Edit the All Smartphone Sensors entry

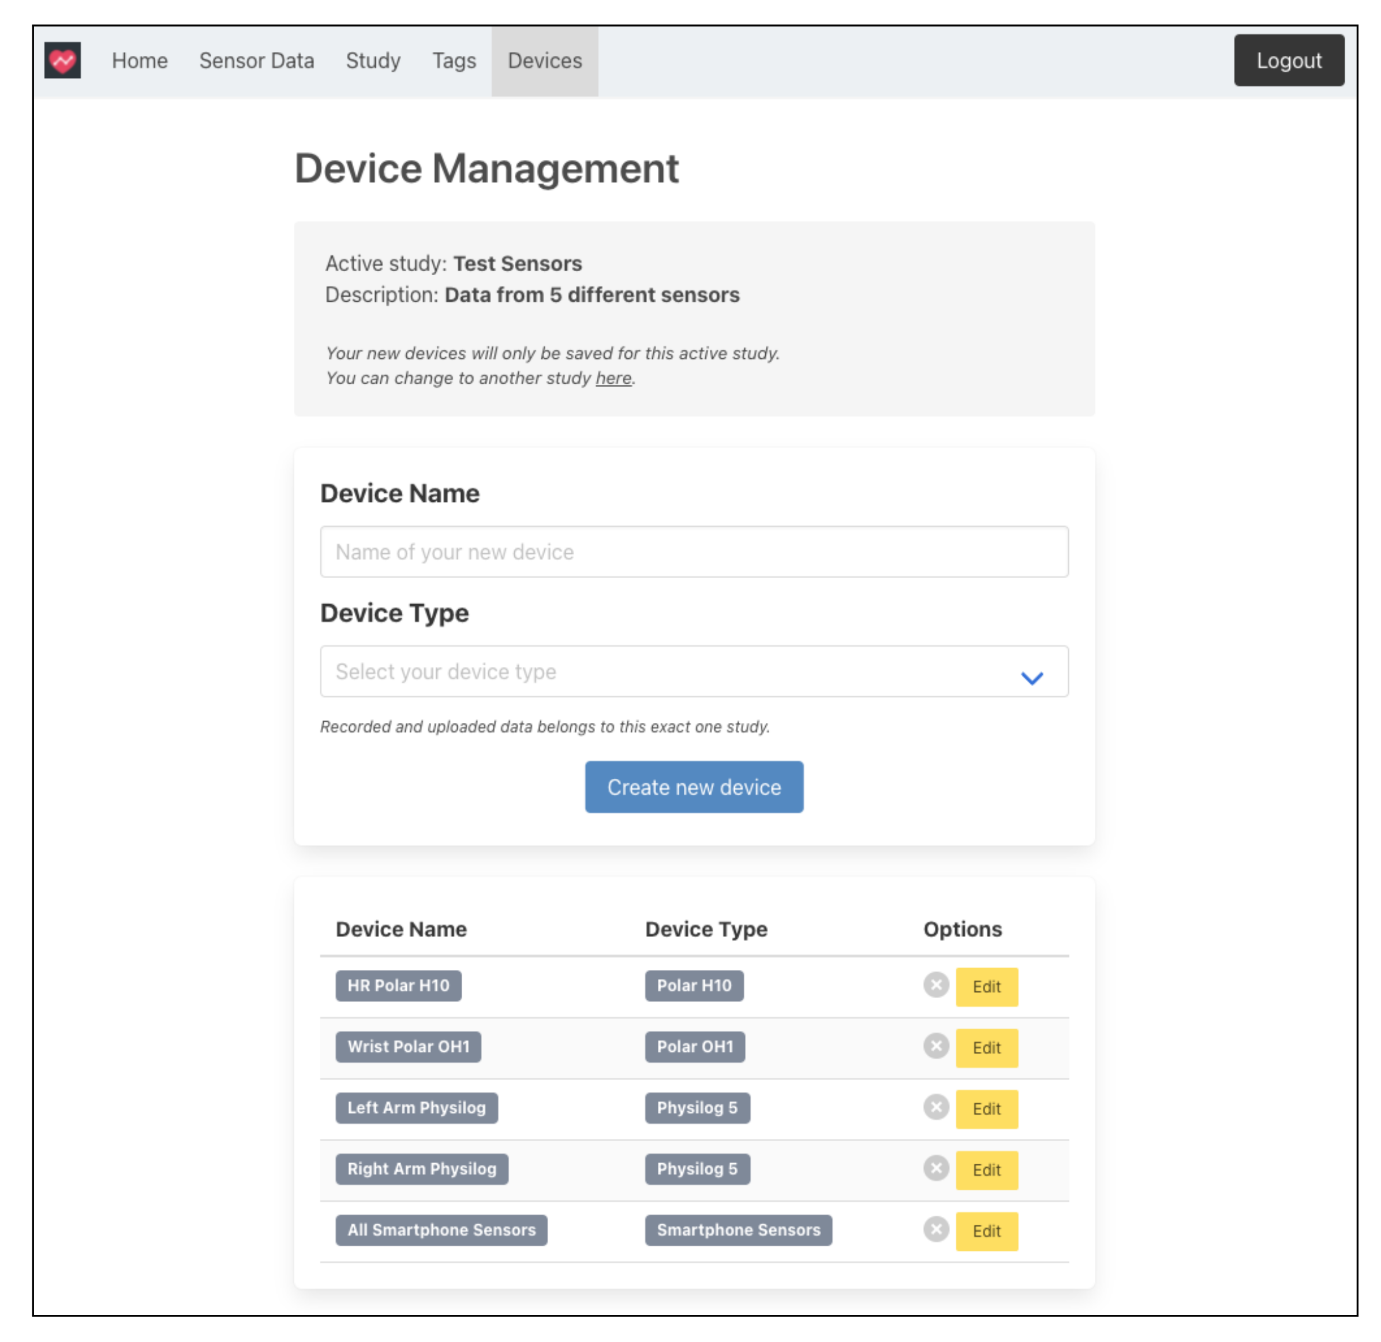click(x=986, y=1231)
